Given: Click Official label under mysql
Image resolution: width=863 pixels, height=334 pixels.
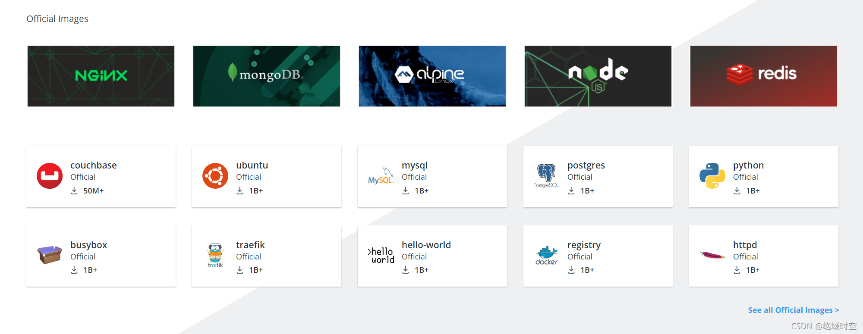Looking at the screenshot, I should coord(414,177).
